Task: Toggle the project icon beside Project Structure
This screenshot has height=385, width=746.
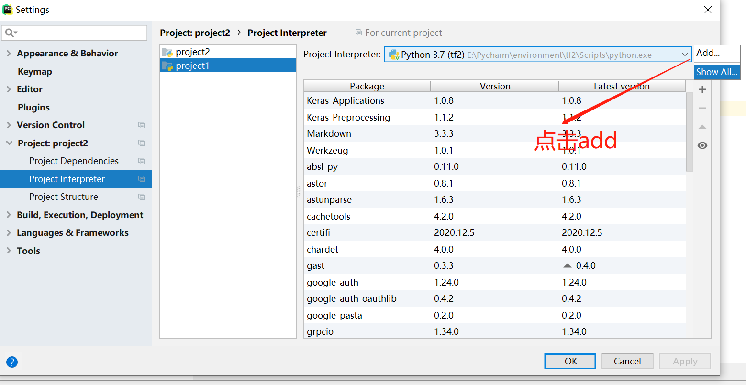Action: tap(141, 197)
